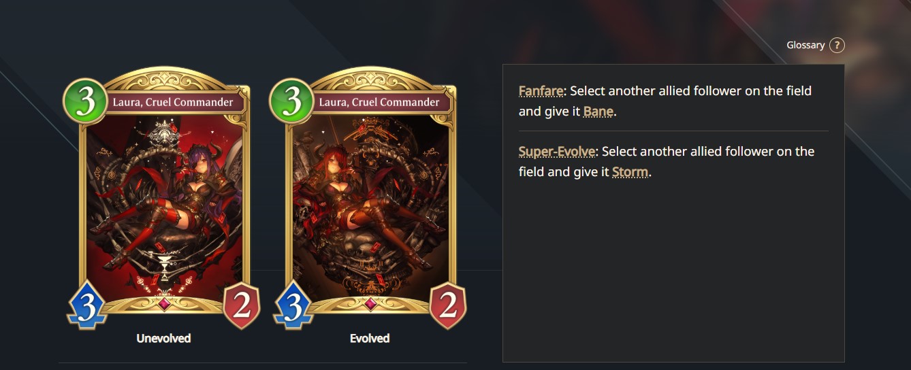The height and width of the screenshot is (370, 911).
Task: Click the green cost orb on Evolved card
Action: 291,101
